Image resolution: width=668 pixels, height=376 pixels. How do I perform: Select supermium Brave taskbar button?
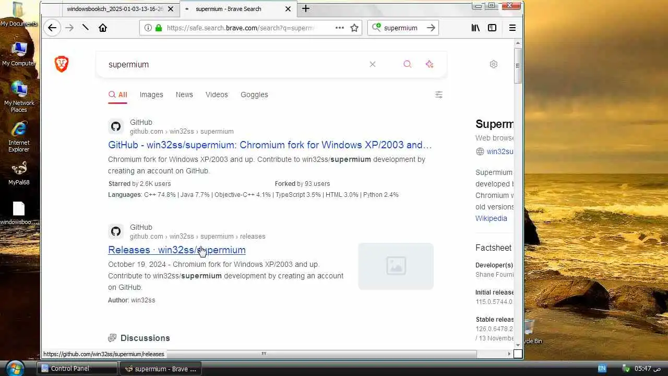coord(161,369)
